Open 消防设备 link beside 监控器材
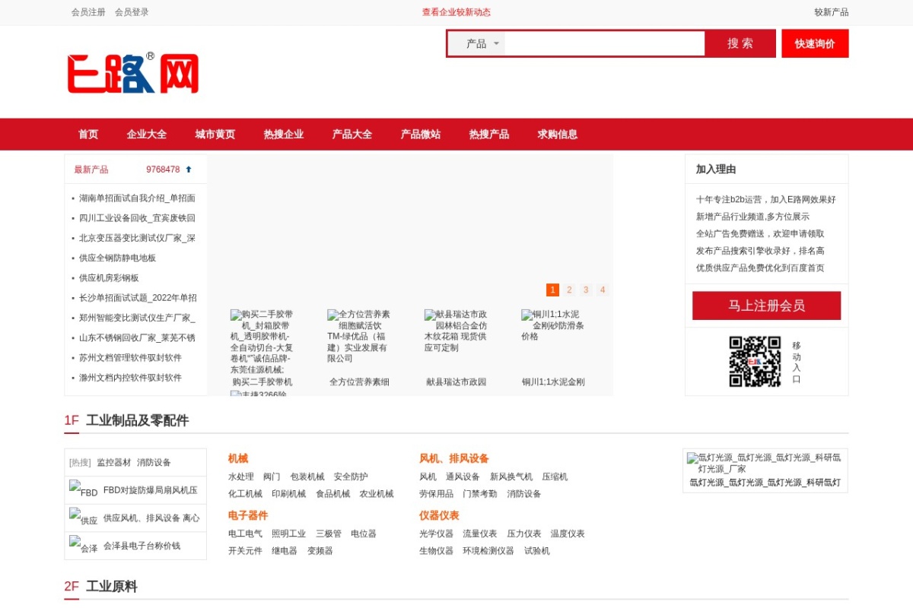Image resolution: width=913 pixels, height=608 pixels. coord(154,463)
